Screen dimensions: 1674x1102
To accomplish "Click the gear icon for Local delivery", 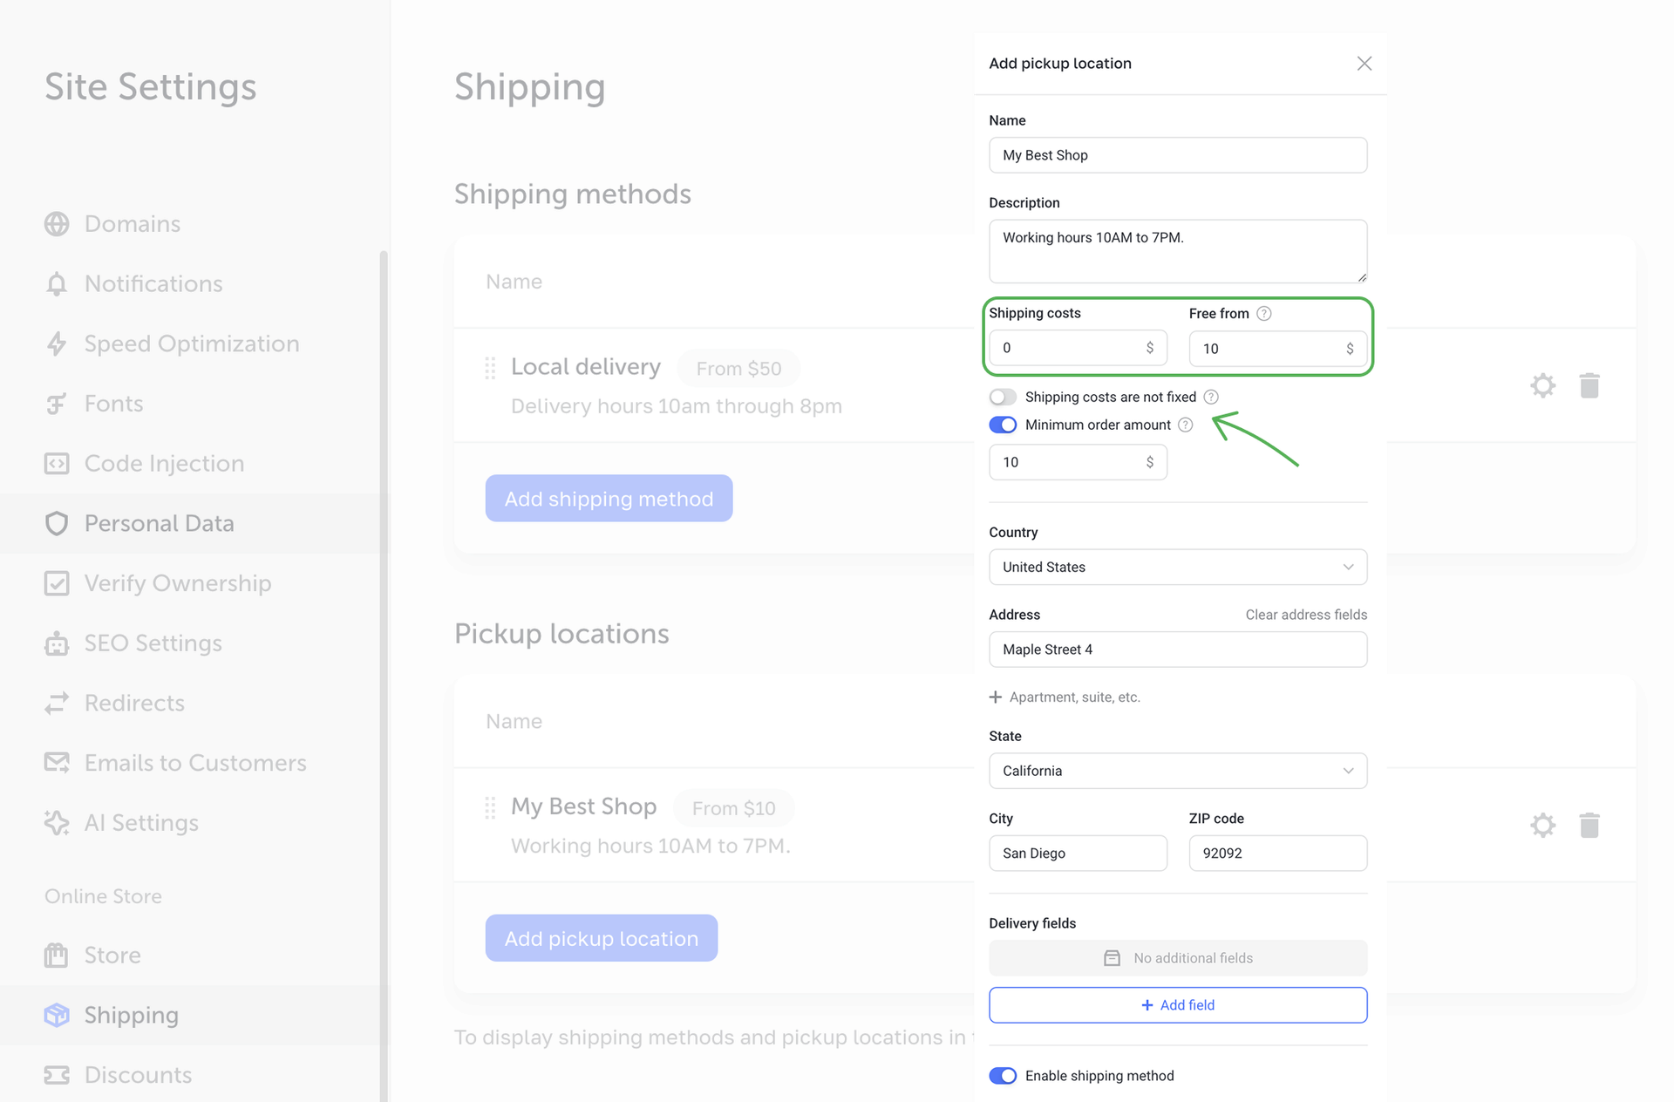I will [x=1542, y=385].
